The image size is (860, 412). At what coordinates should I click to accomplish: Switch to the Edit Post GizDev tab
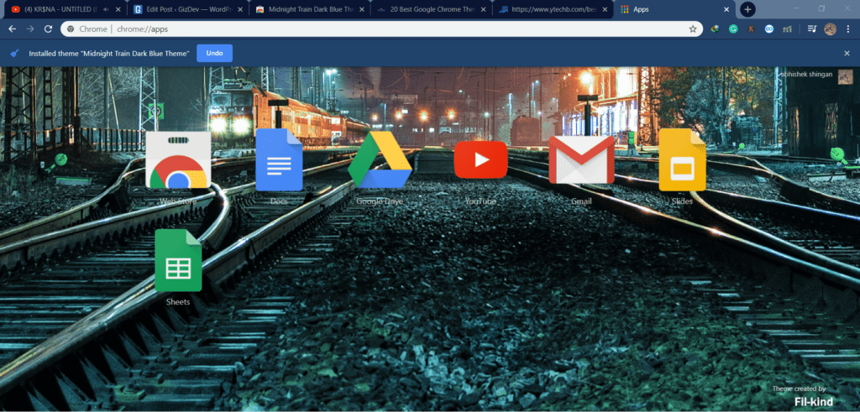click(188, 9)
